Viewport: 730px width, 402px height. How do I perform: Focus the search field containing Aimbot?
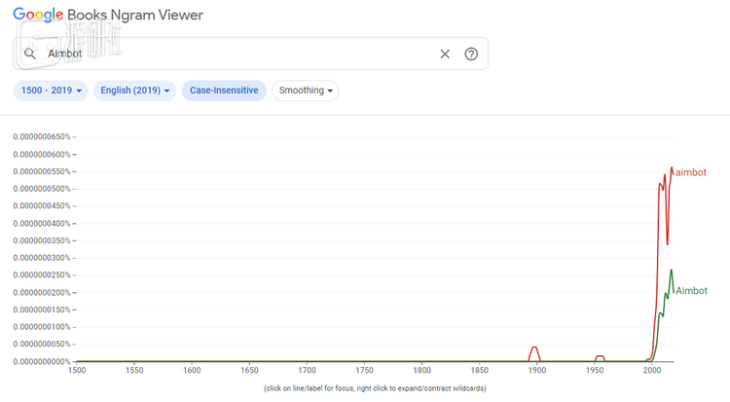[x=234, y=54]
